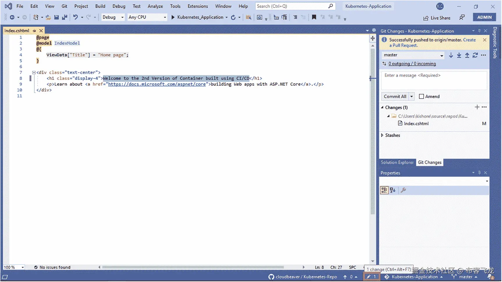This screenshot has height=282, width=502.
Task: Open the more actions ellipsis beside Sync
Action: pos(483,55)
